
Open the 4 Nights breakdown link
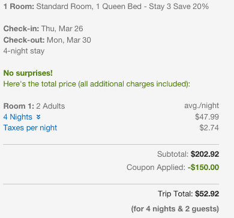(x=18, y=117)
